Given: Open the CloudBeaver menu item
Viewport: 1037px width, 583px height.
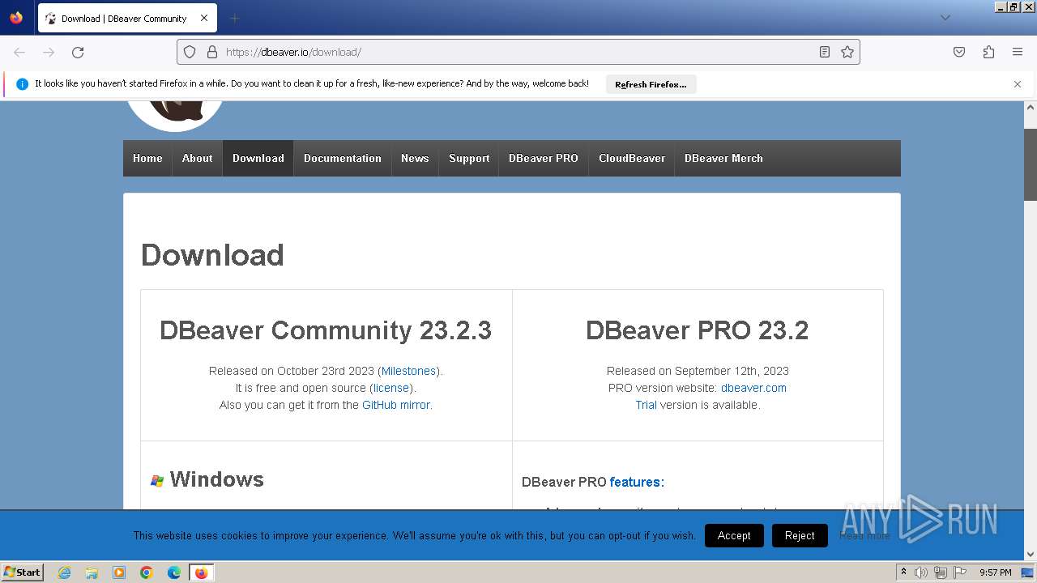Looking at the screenshot, I should pyautogui.click(x=632, y=158).
